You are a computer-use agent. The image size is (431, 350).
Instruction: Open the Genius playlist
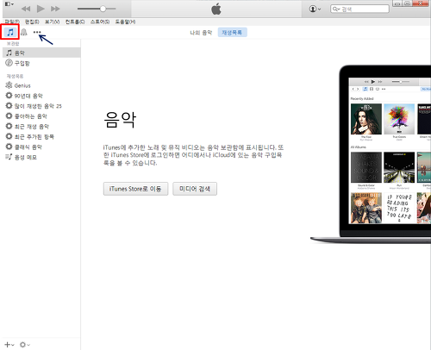pyautogui.click(x=41, y=85)
